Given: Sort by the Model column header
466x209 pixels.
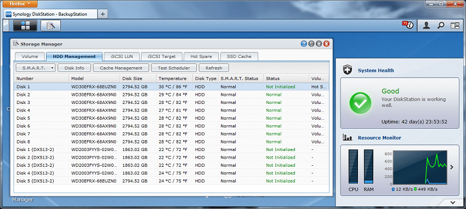Looking at the screenshot, I should [x=94, y=79].
